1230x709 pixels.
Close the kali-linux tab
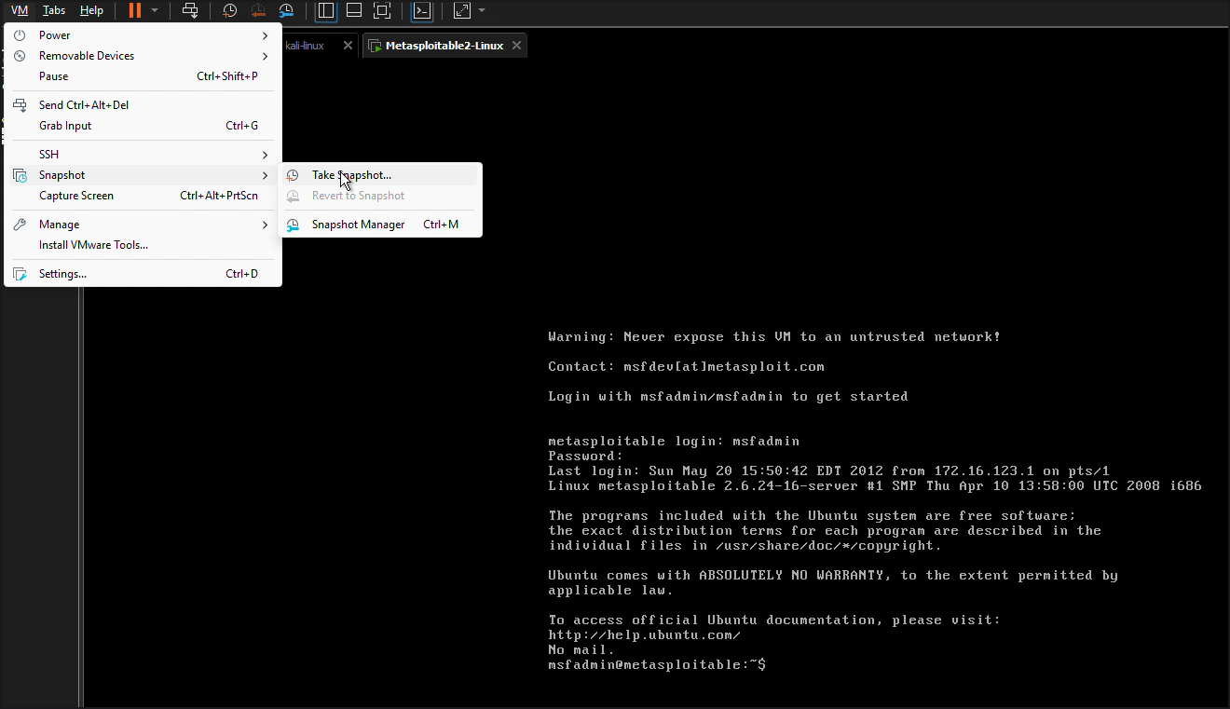(348, 46)
